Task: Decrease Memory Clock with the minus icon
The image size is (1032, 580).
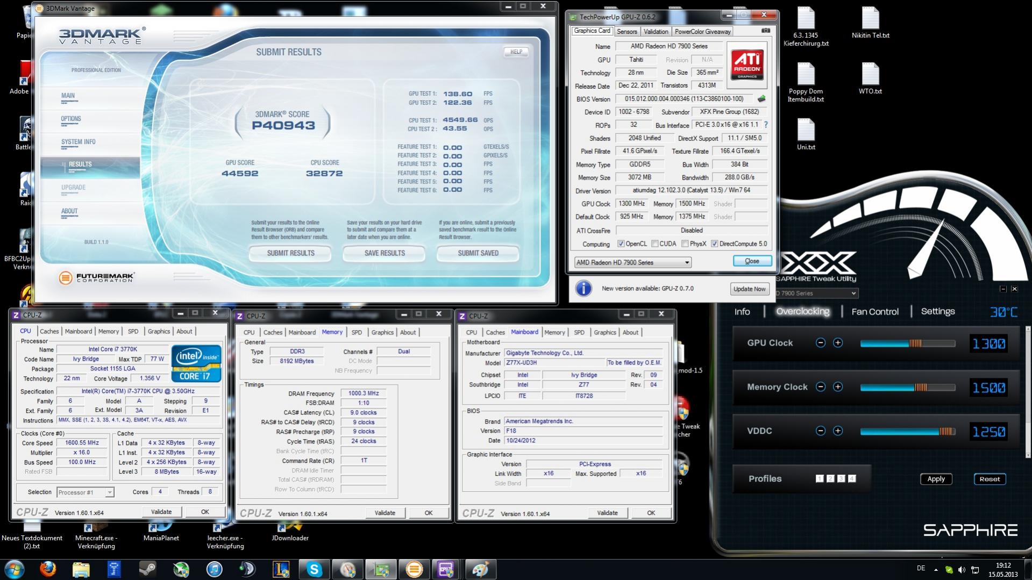Action: pyautogui.click(x=821, y=387)
